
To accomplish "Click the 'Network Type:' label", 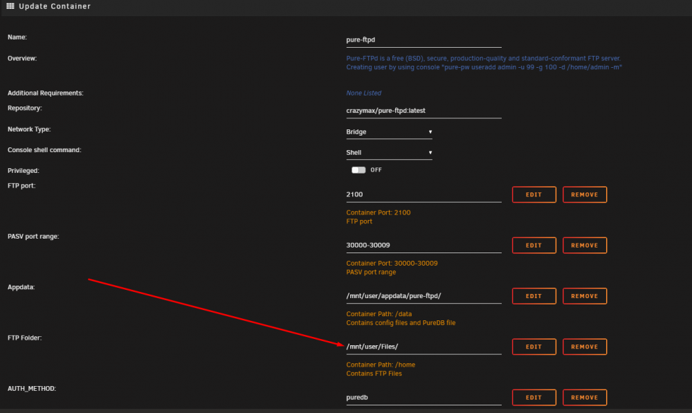I will coord(29,129).
